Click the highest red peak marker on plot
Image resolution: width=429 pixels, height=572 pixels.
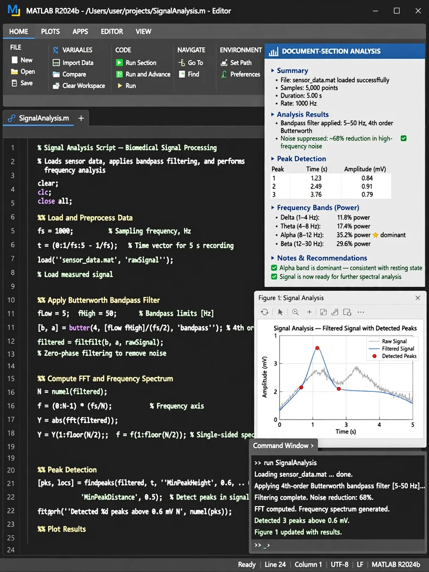click(317, 348)
